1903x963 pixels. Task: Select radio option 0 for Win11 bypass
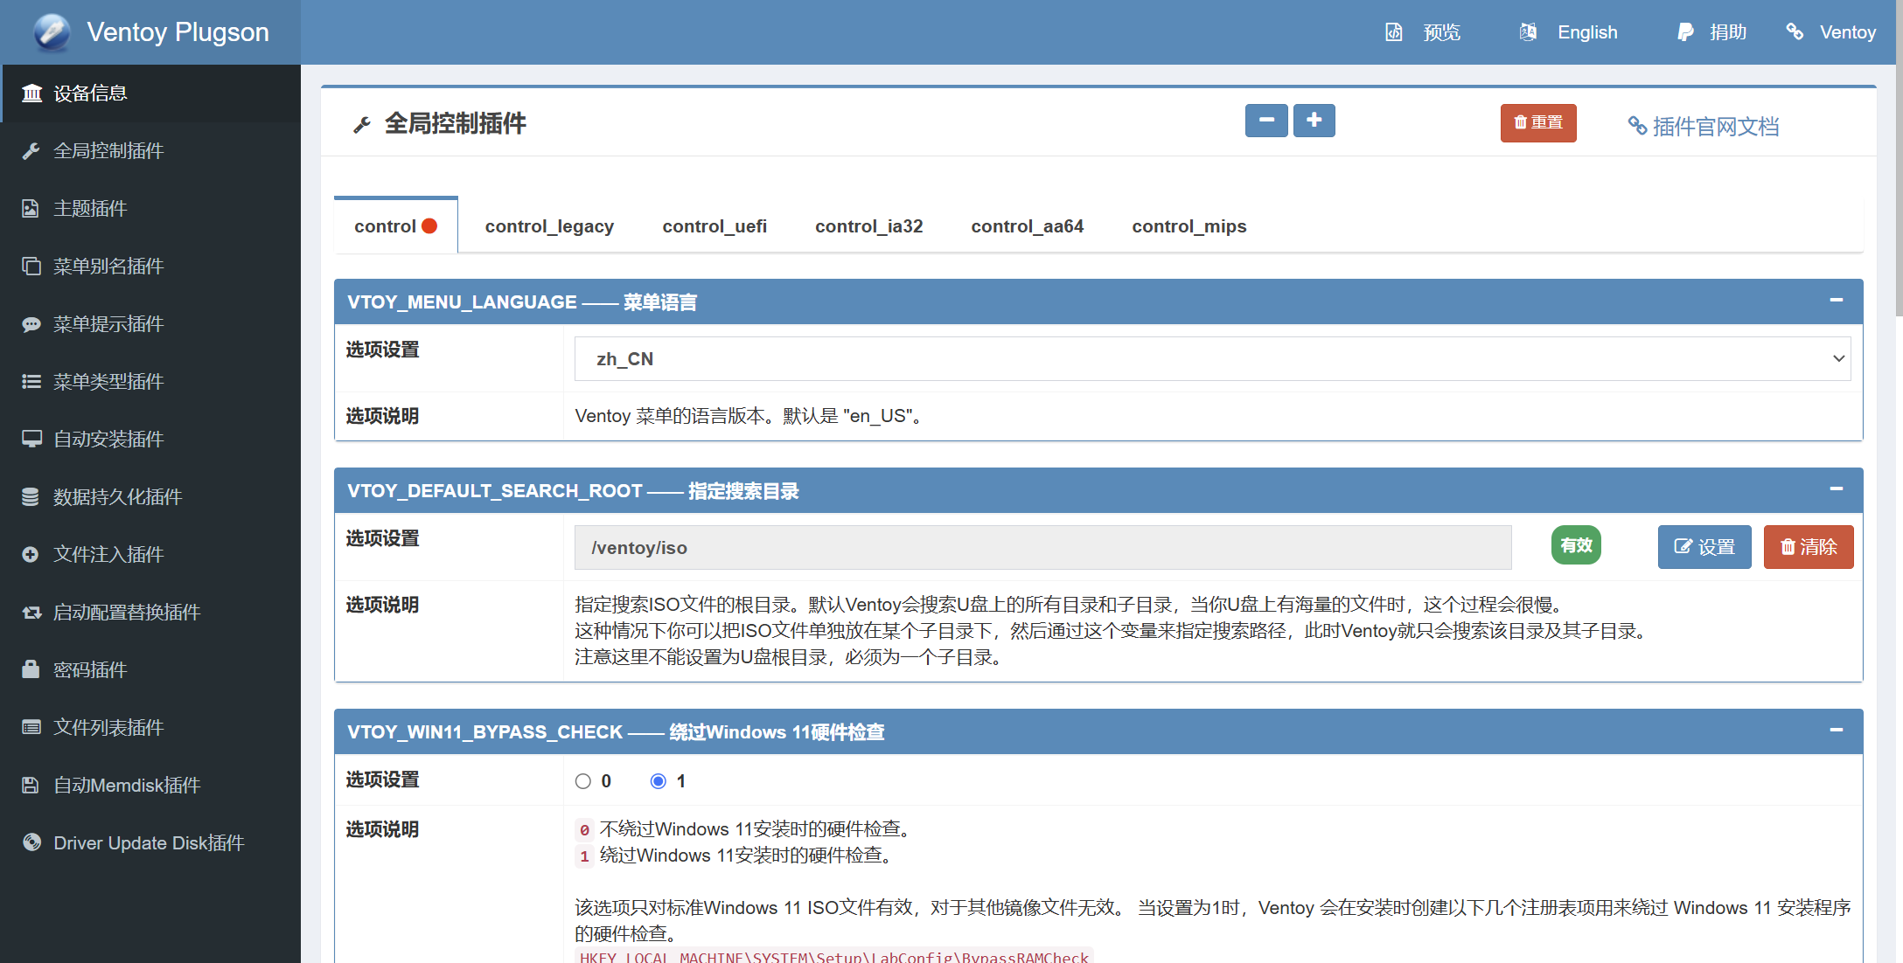583,781
